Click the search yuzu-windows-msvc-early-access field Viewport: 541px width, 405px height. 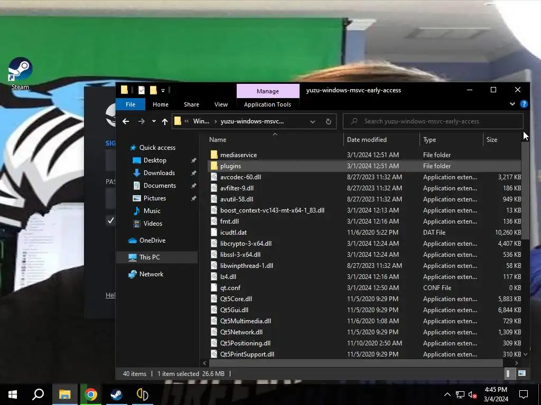tap(433, 121)
